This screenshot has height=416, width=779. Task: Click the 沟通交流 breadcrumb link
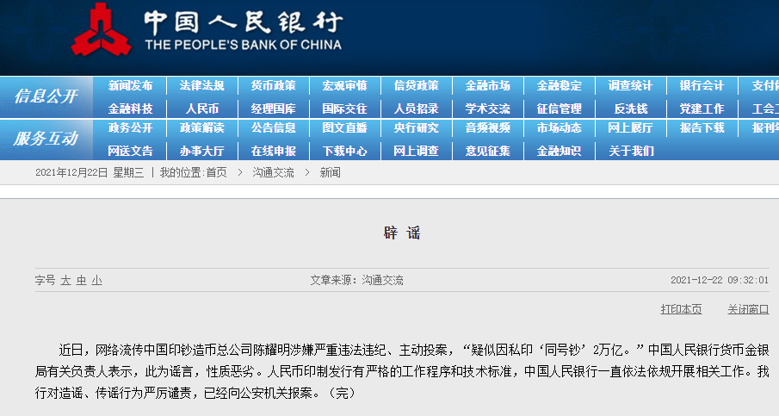pyautogui.click(x=273, y=172)
